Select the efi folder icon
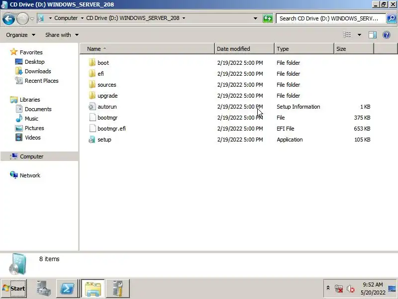This screenshot has width=398, height=299. (x=92, y=73)
